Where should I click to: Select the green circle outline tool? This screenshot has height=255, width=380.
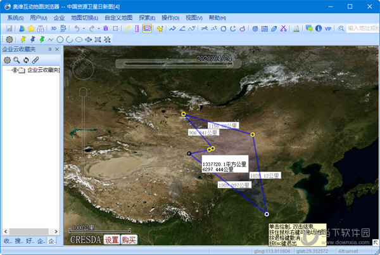click(x=60, y=39)
